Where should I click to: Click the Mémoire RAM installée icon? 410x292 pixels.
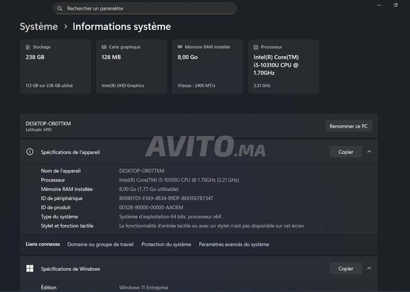click(179, 47)
